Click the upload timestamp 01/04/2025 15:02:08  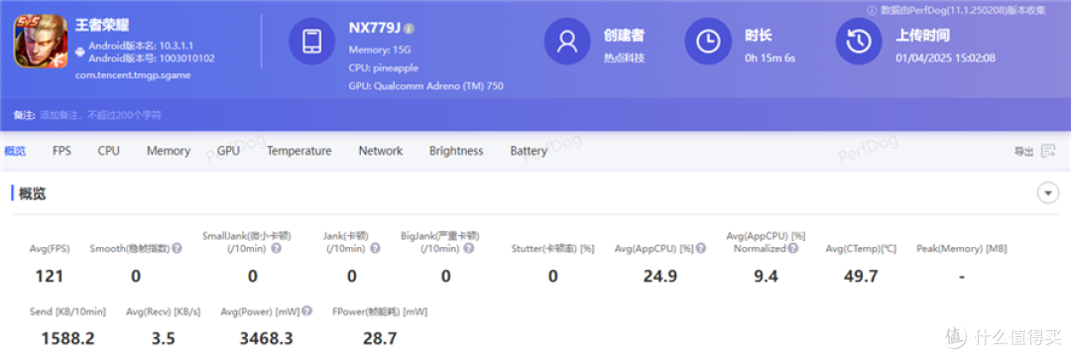945,58
